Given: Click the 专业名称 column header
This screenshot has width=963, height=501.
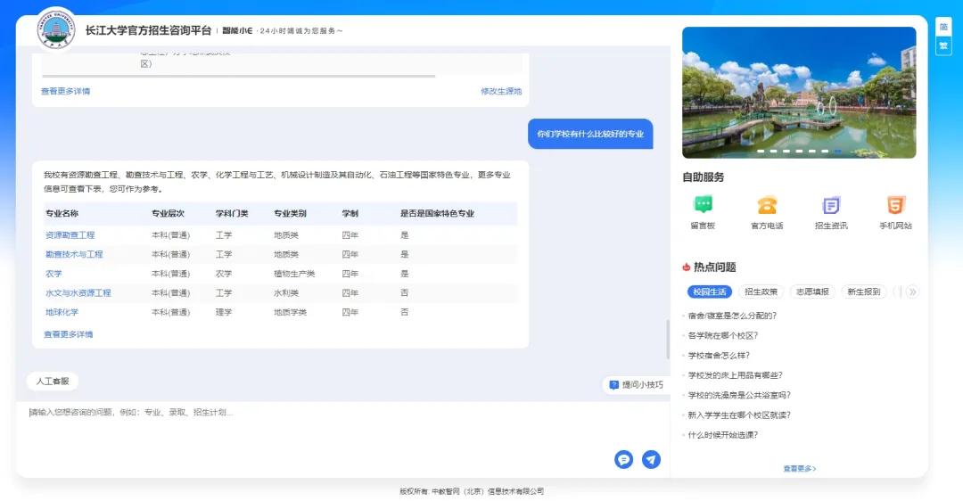Looking at the screenshot, I should tap(62, 214).
